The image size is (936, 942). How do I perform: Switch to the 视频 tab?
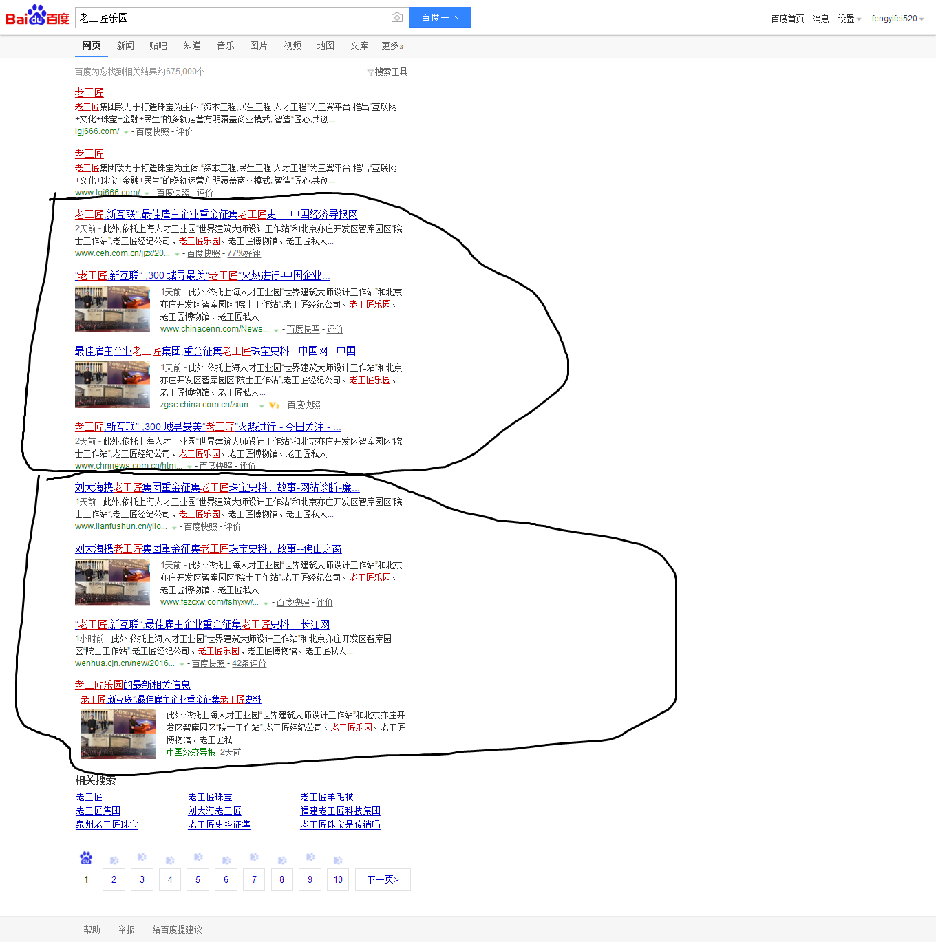pos(292,45)
